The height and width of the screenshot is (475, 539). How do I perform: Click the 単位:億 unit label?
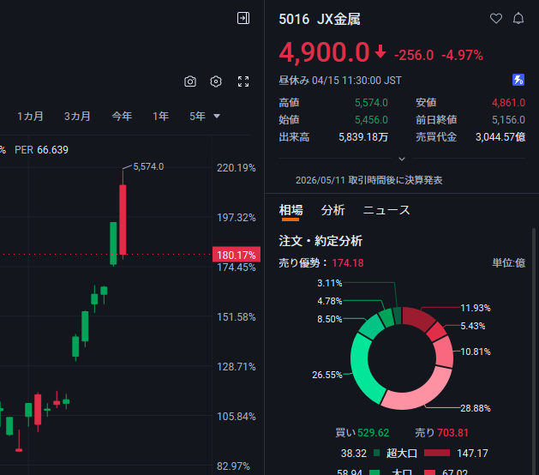[x=509, y=263]
